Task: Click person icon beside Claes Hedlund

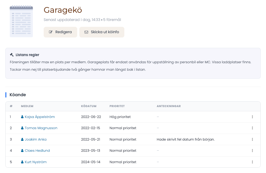Action: 22,150
